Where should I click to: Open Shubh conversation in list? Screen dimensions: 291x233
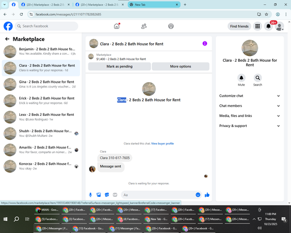coord(41,133)
